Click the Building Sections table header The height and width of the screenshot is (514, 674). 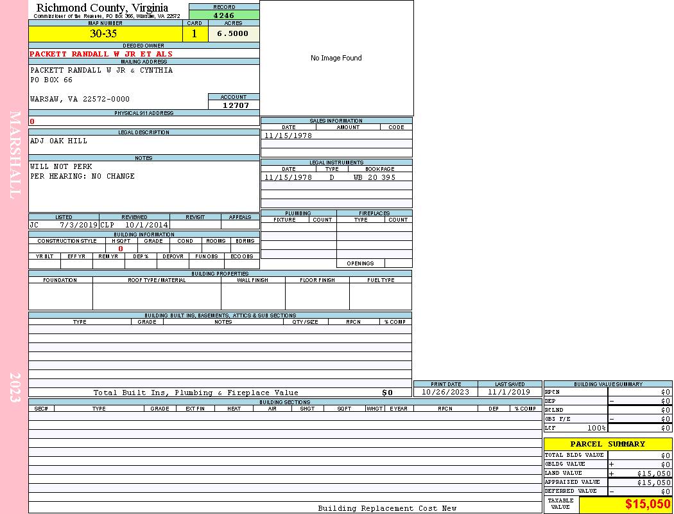tap(284, 402)
